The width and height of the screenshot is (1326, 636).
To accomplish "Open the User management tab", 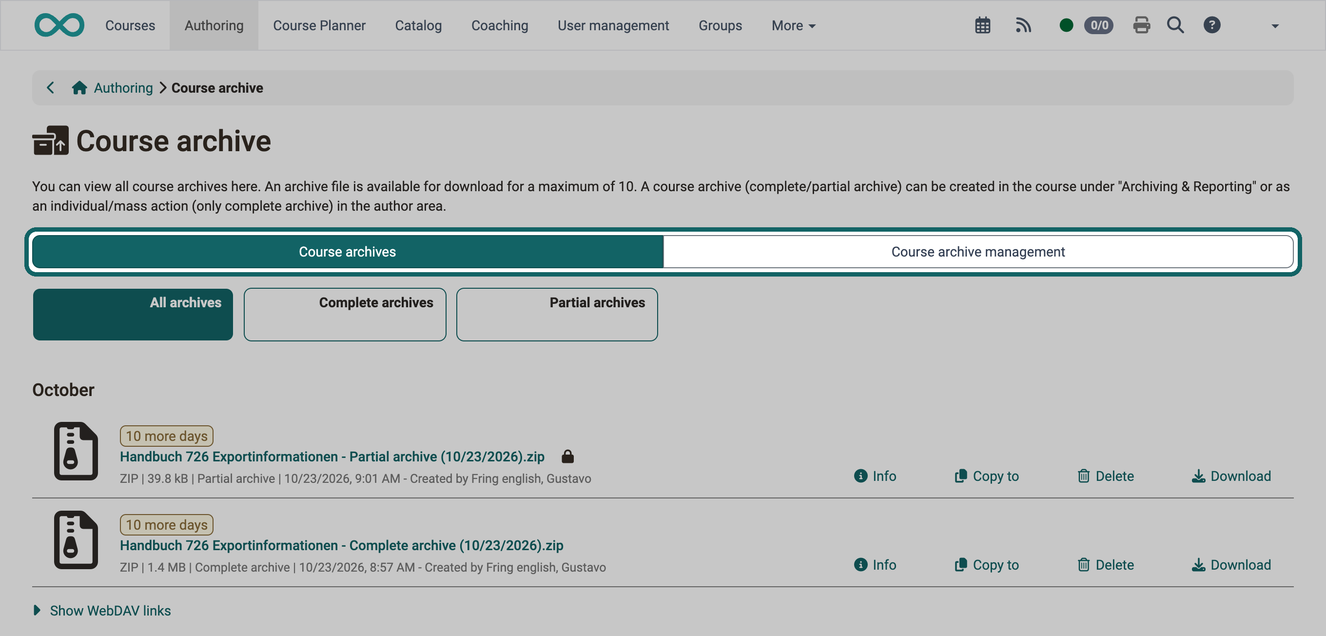I will click(x=613, y=25).
